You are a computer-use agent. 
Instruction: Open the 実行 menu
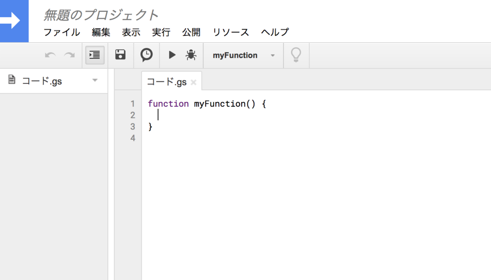(161, 33)
